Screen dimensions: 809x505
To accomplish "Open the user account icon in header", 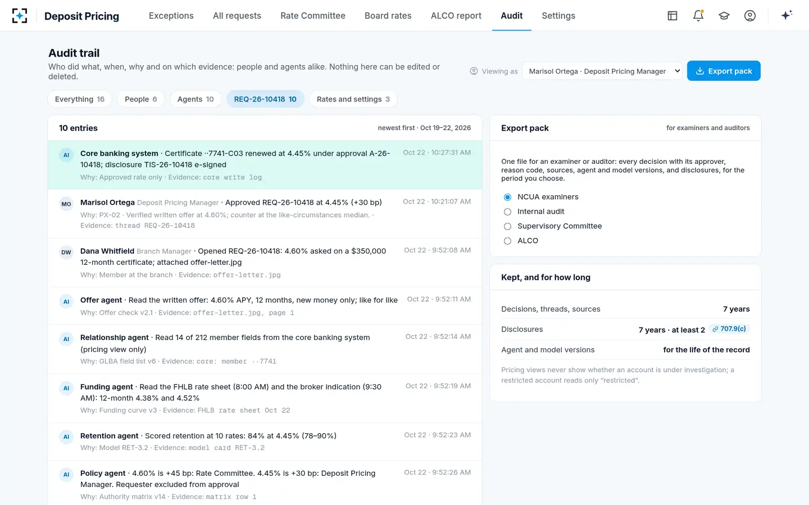I will click(750, 16).
